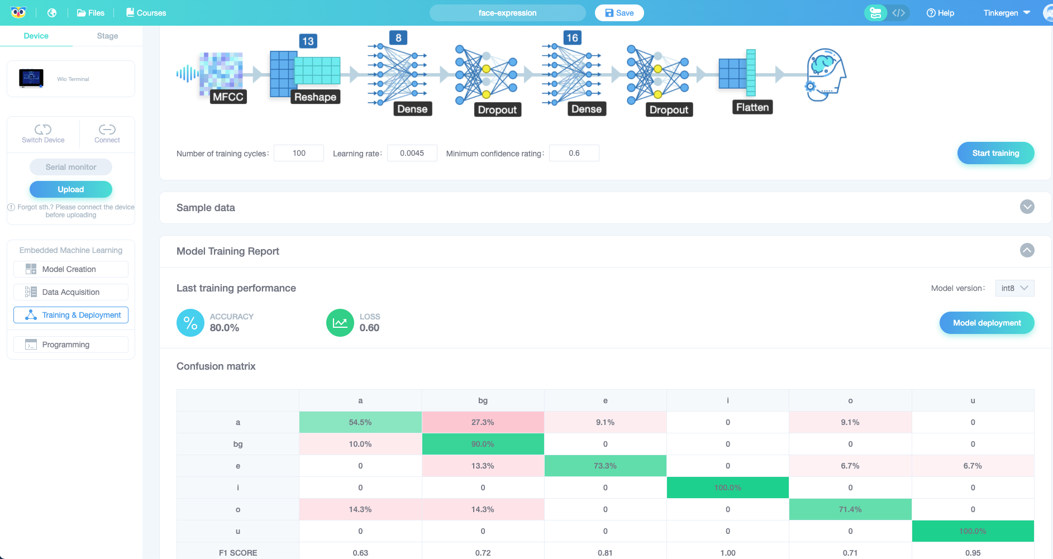Click the 8 badge on Dense
1053x559 pixels.
(398, 38)
